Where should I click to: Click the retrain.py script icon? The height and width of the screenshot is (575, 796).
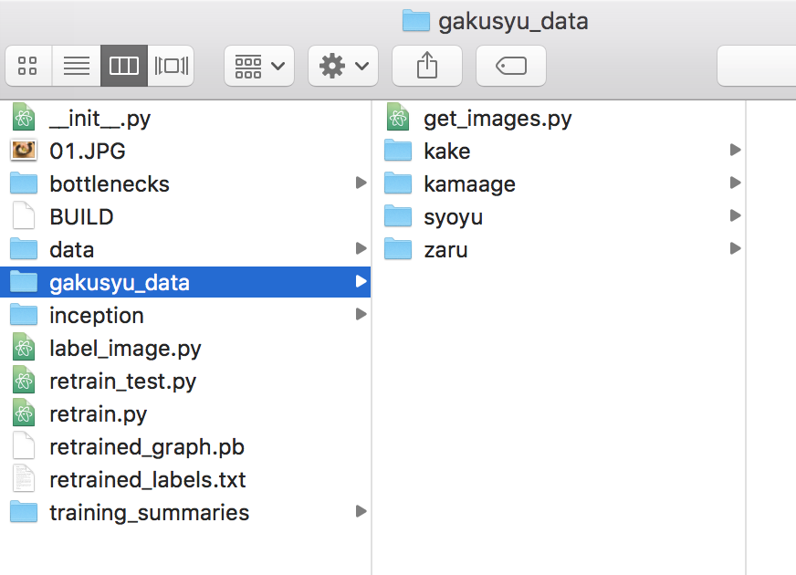point(24,413)
